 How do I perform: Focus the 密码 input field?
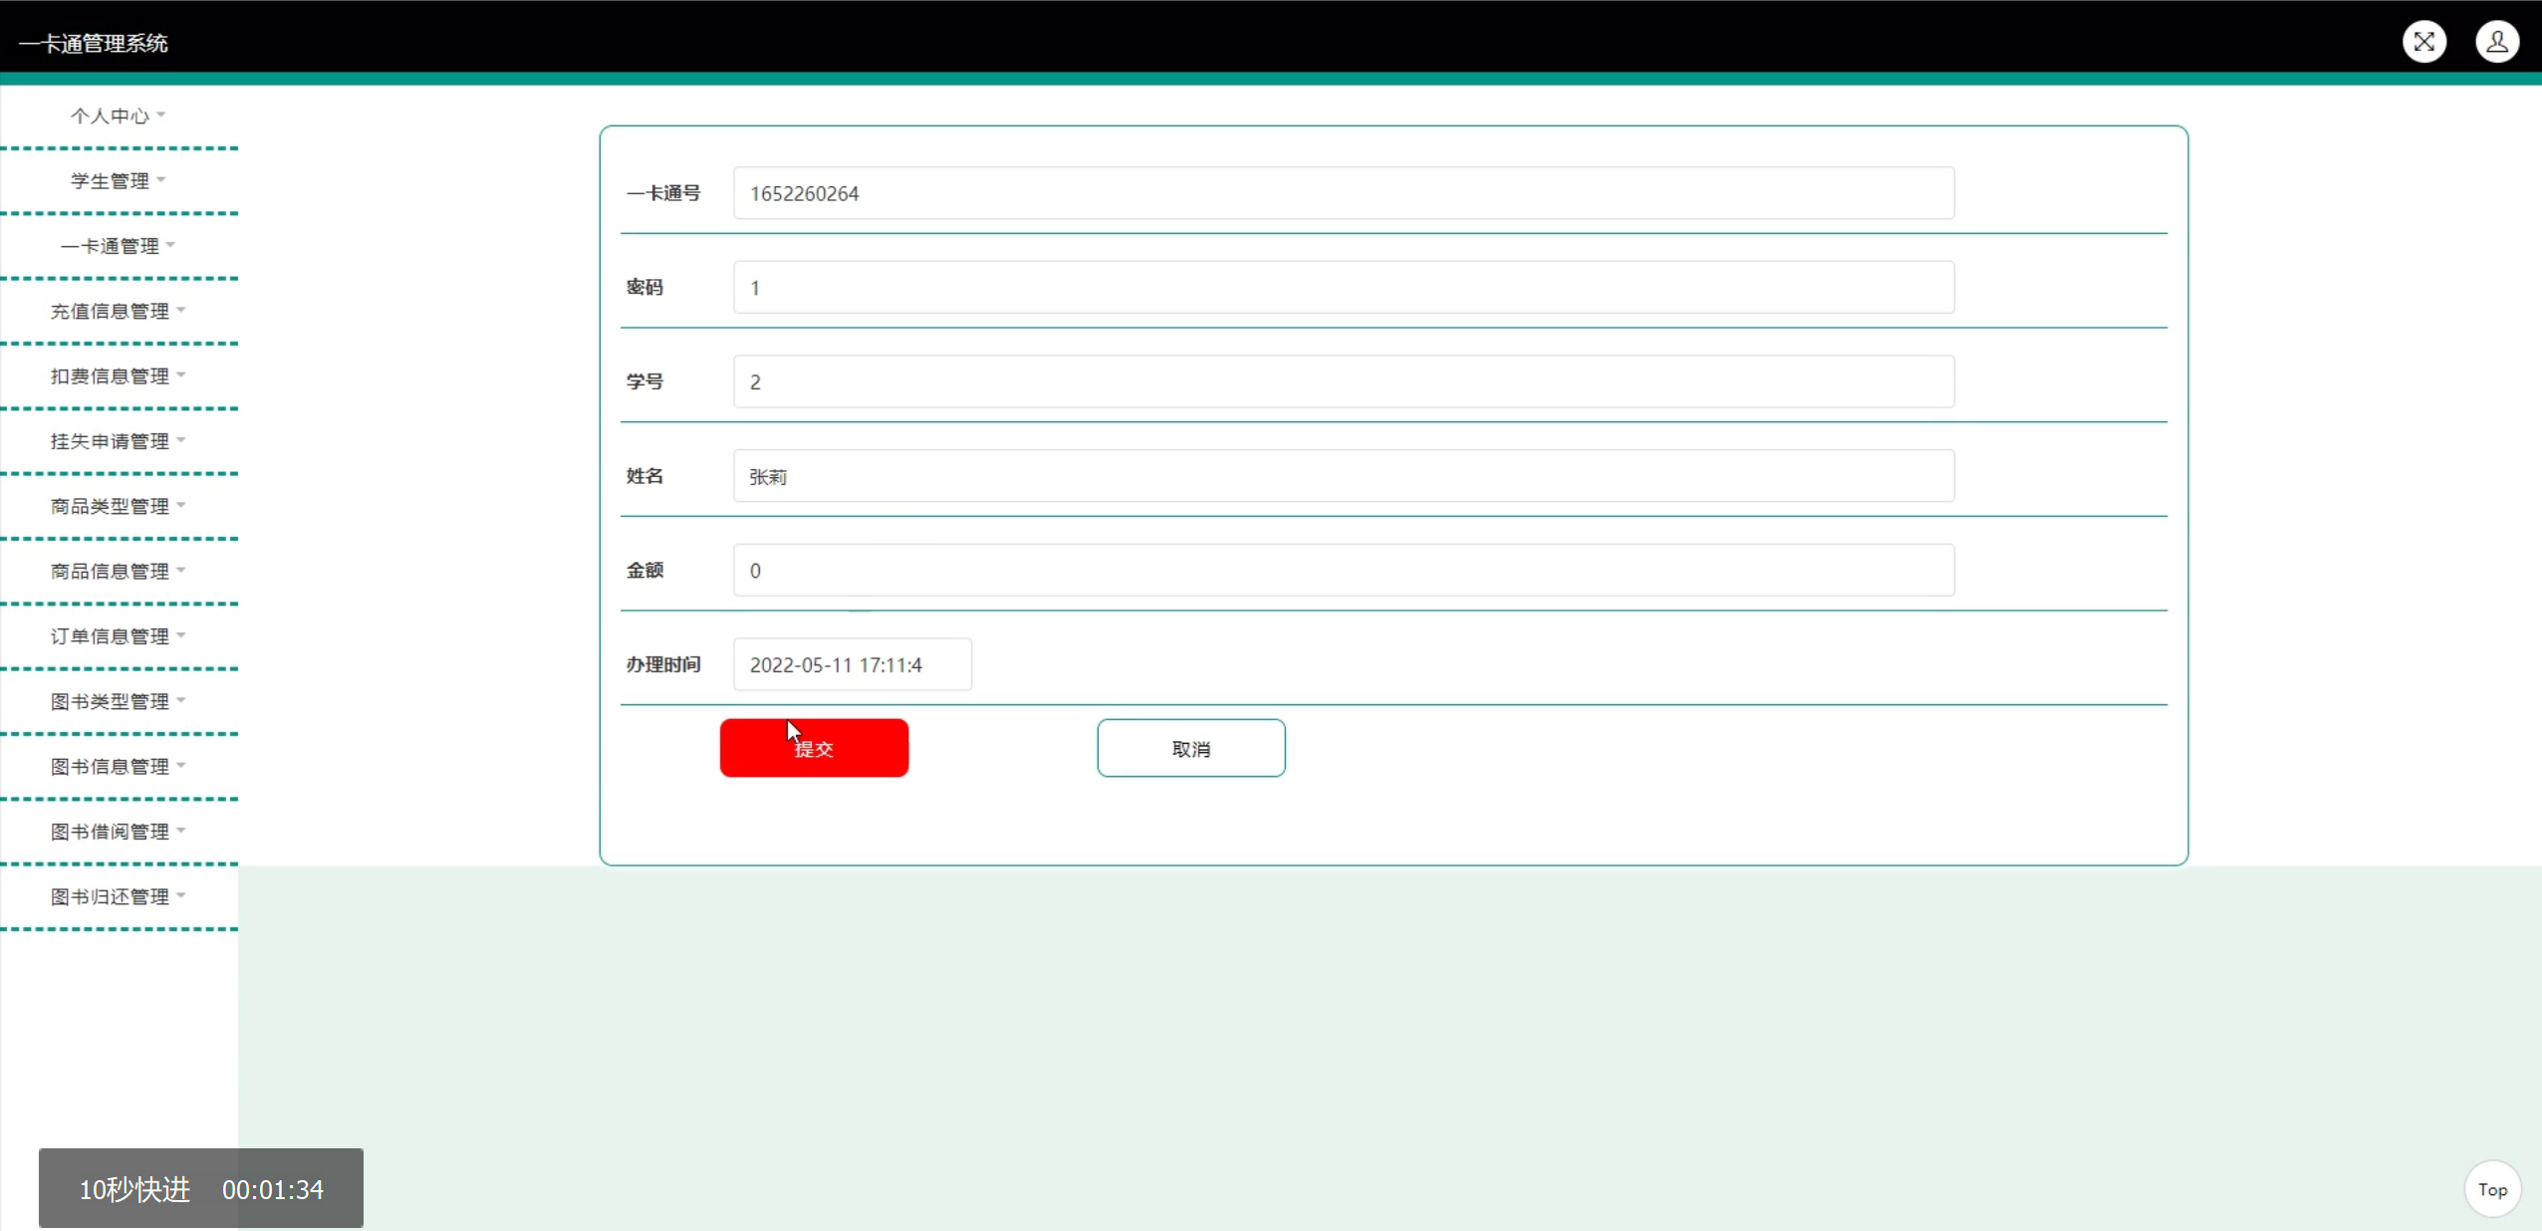(x=1343, y=288)
